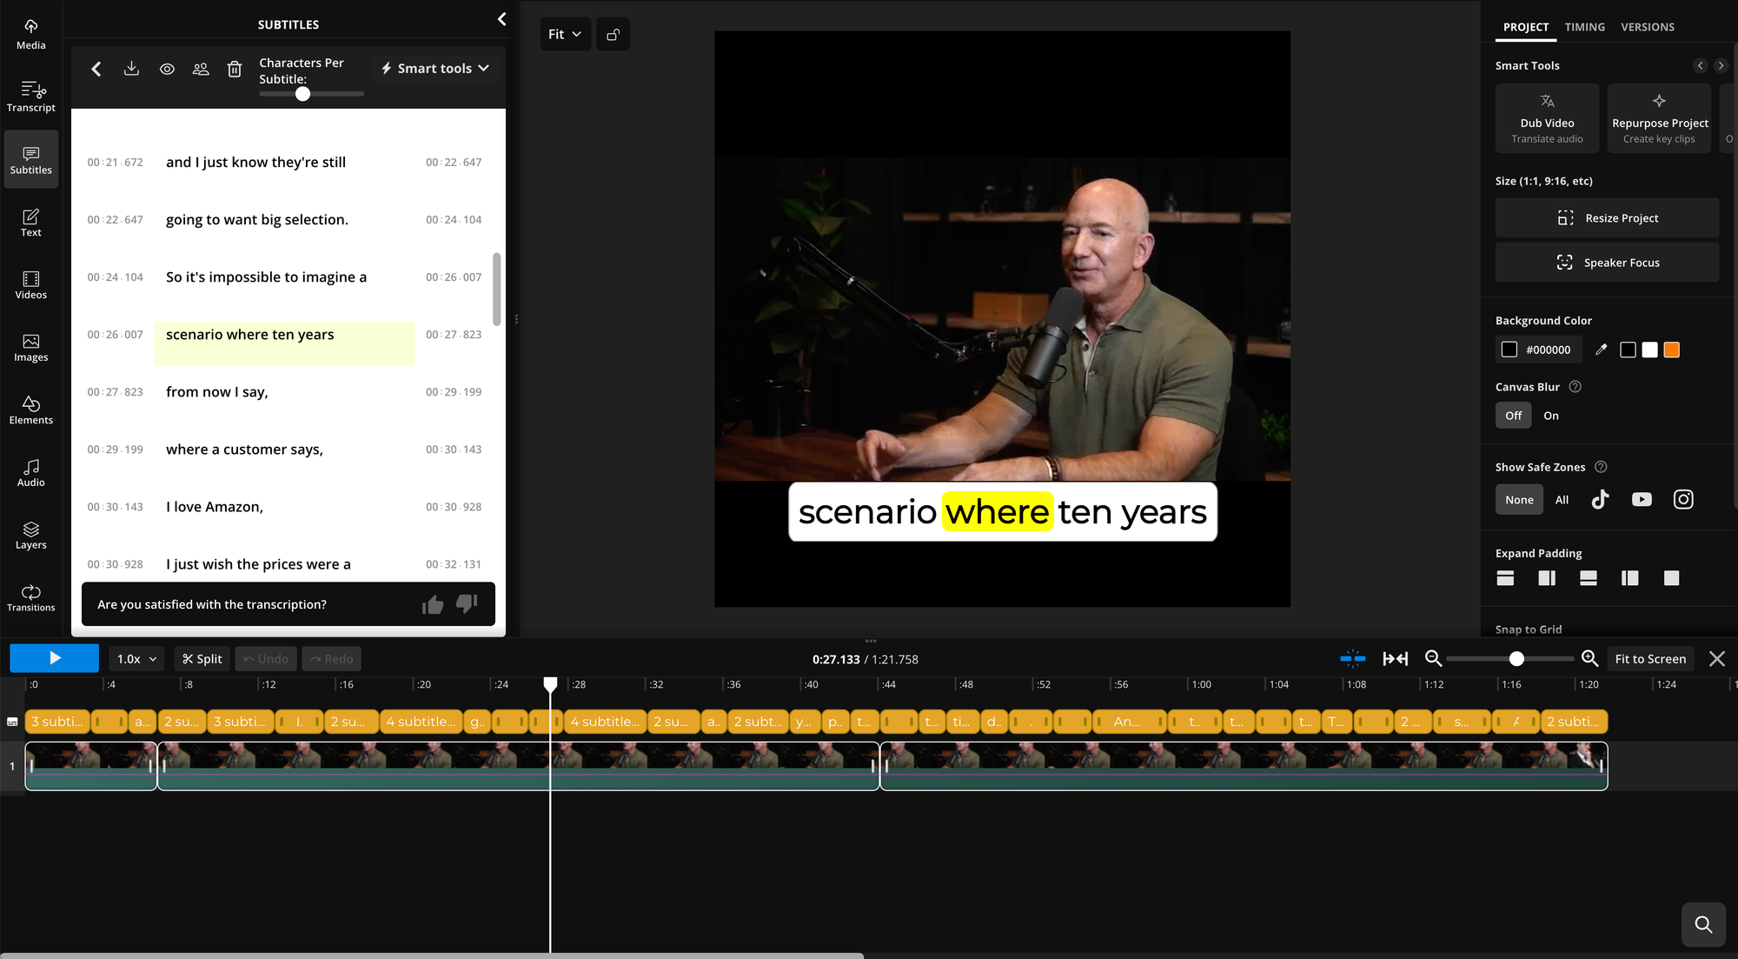The height and width of the screenshot is (959, 1738).
Task: Open the Transitions sidebar panel
Action: [30, 597]
